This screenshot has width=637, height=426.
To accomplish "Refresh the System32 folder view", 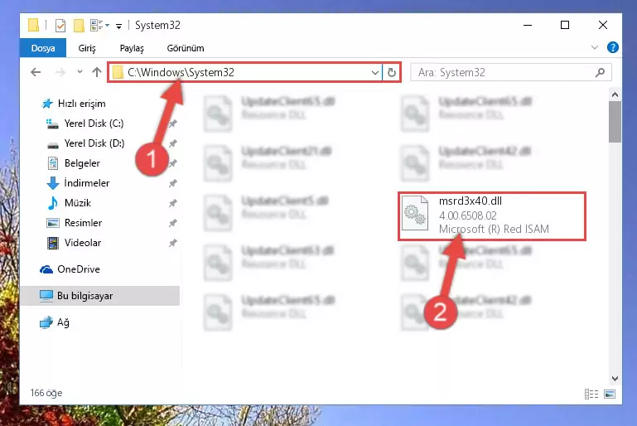I will [392, 73].
